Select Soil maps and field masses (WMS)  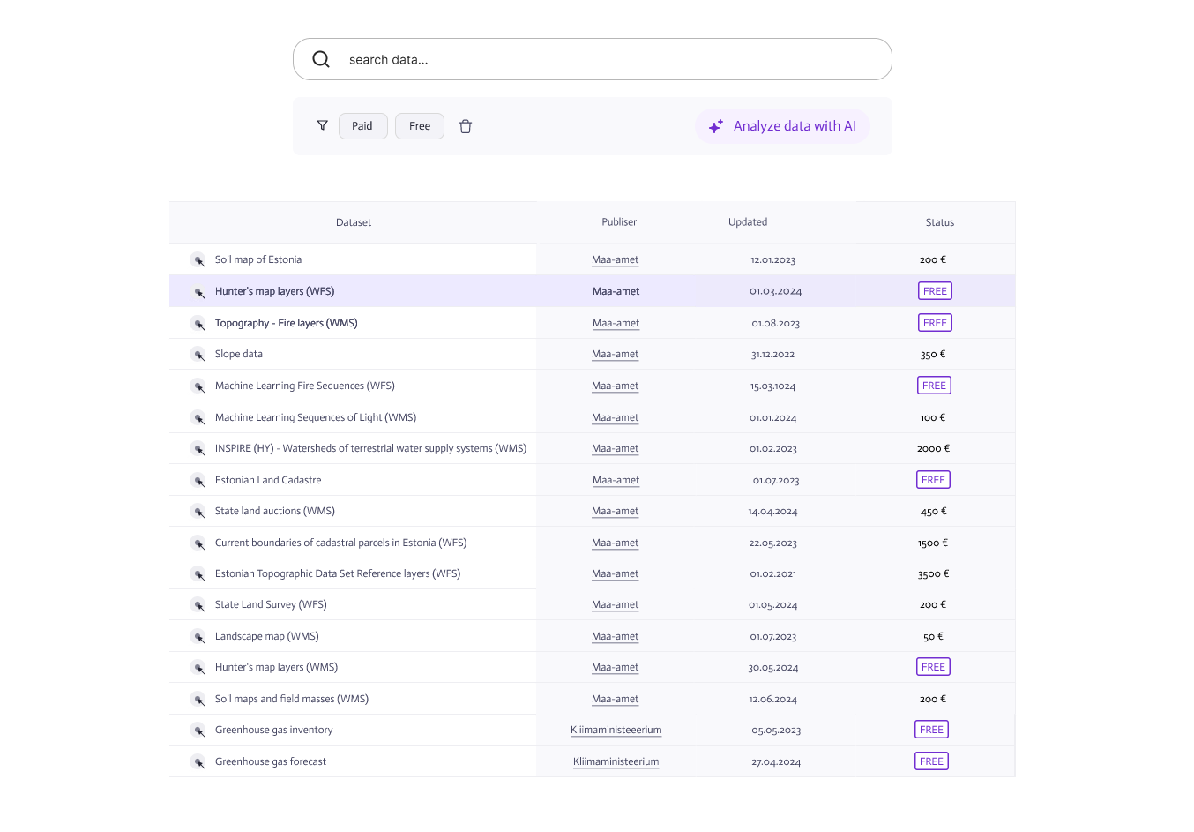click(292, 699)
